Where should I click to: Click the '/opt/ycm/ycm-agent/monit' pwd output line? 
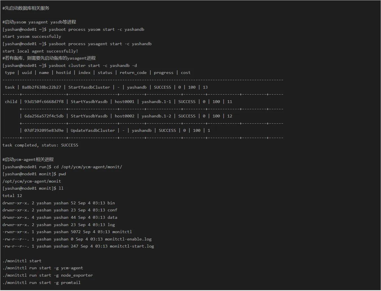click(32, 181)
